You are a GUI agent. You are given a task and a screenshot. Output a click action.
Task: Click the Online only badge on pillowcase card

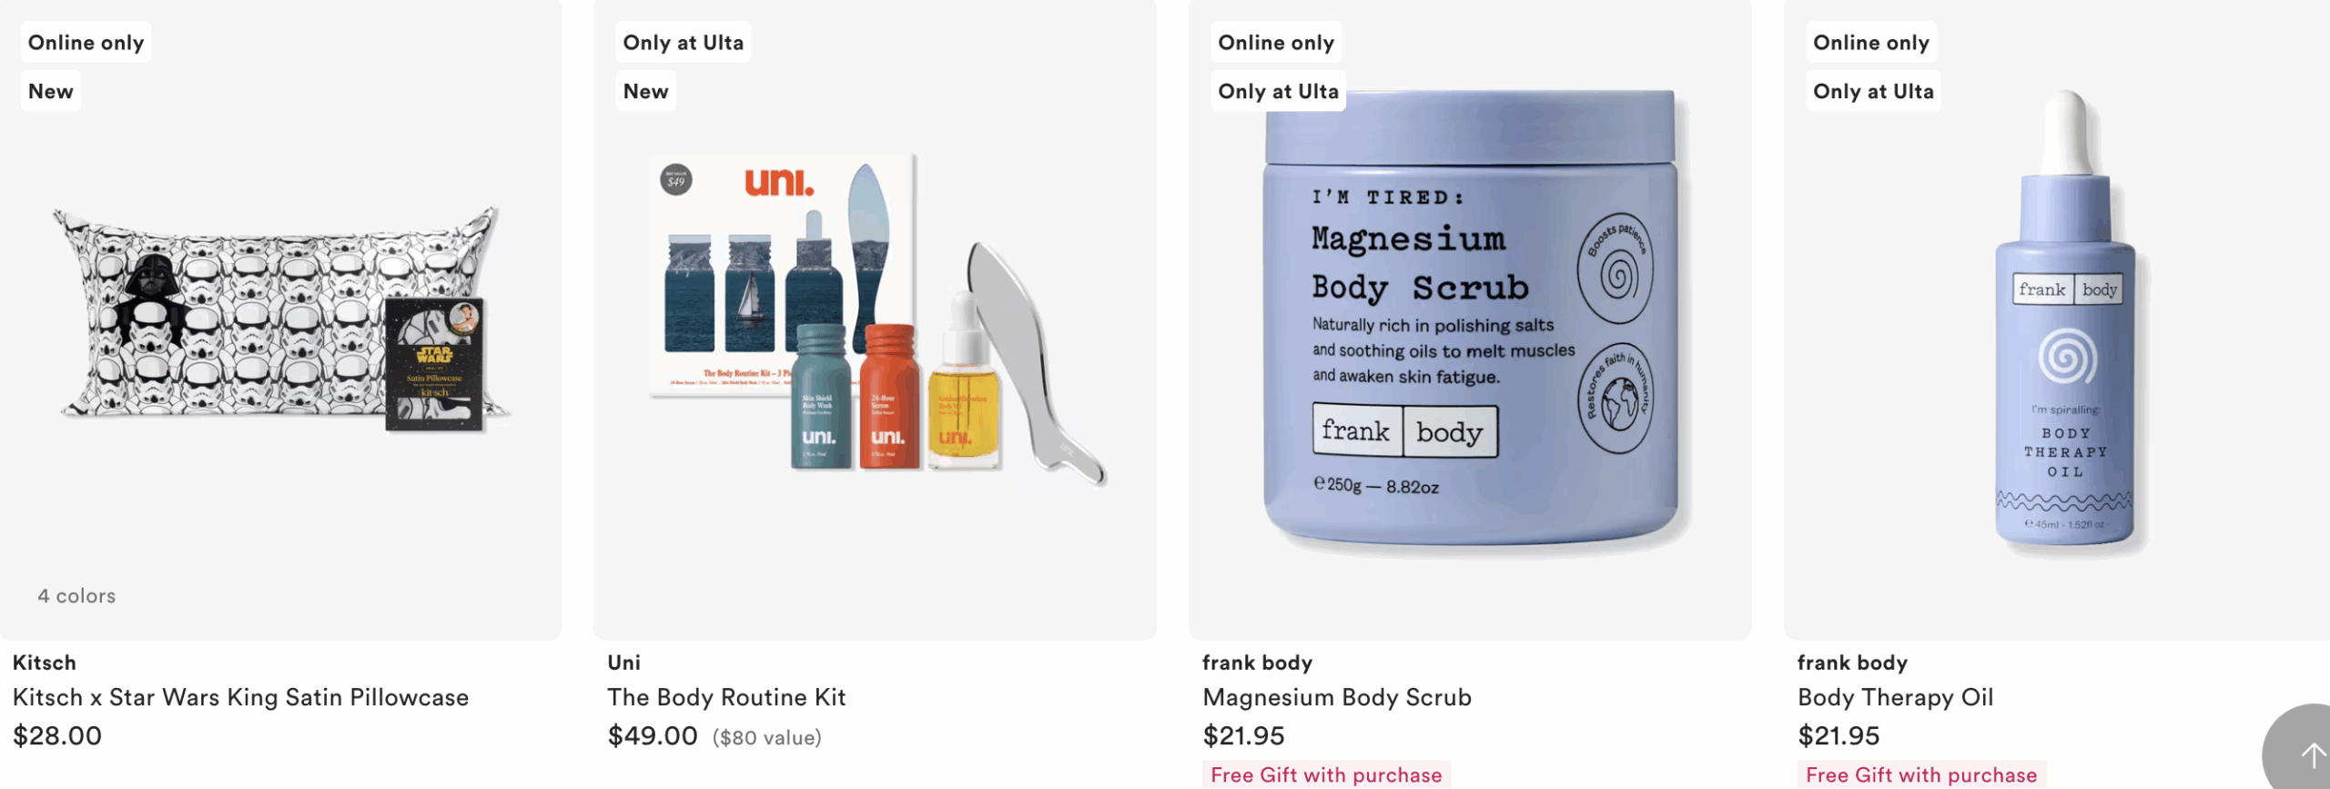pyautogui.click(x=86, y=42)
